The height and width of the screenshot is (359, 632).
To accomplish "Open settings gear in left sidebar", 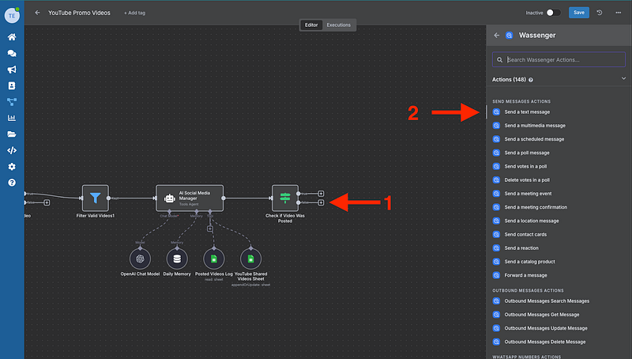I will (12, 167).
